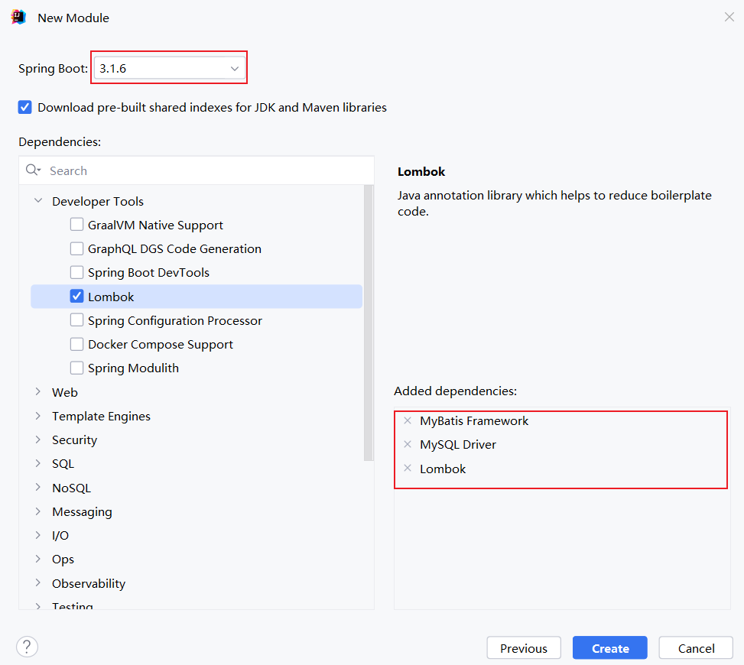Click the Create button
Viewport: 744px width, 665px height.
point(609,648)
